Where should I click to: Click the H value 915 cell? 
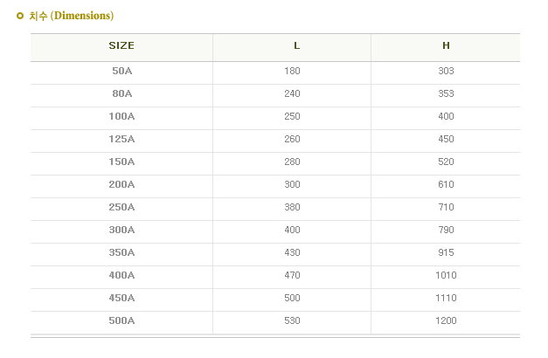pos(446,252)
